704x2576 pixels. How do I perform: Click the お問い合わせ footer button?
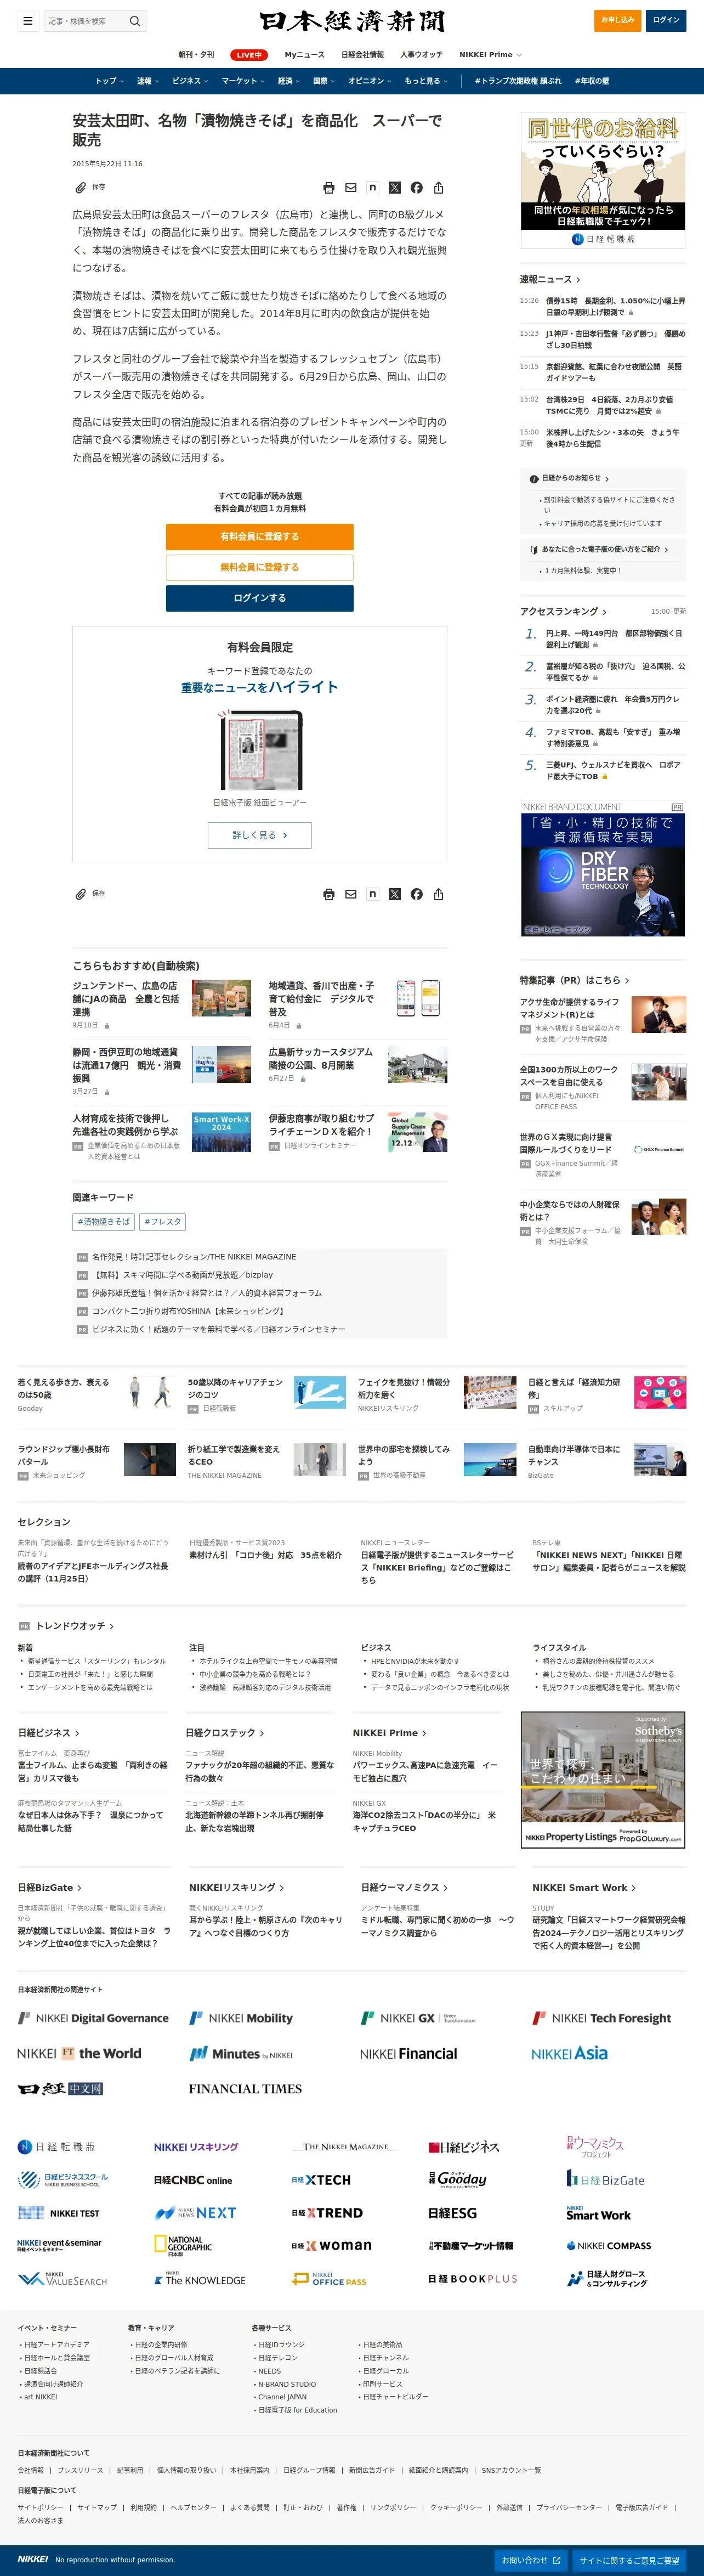coord(531,2560)
